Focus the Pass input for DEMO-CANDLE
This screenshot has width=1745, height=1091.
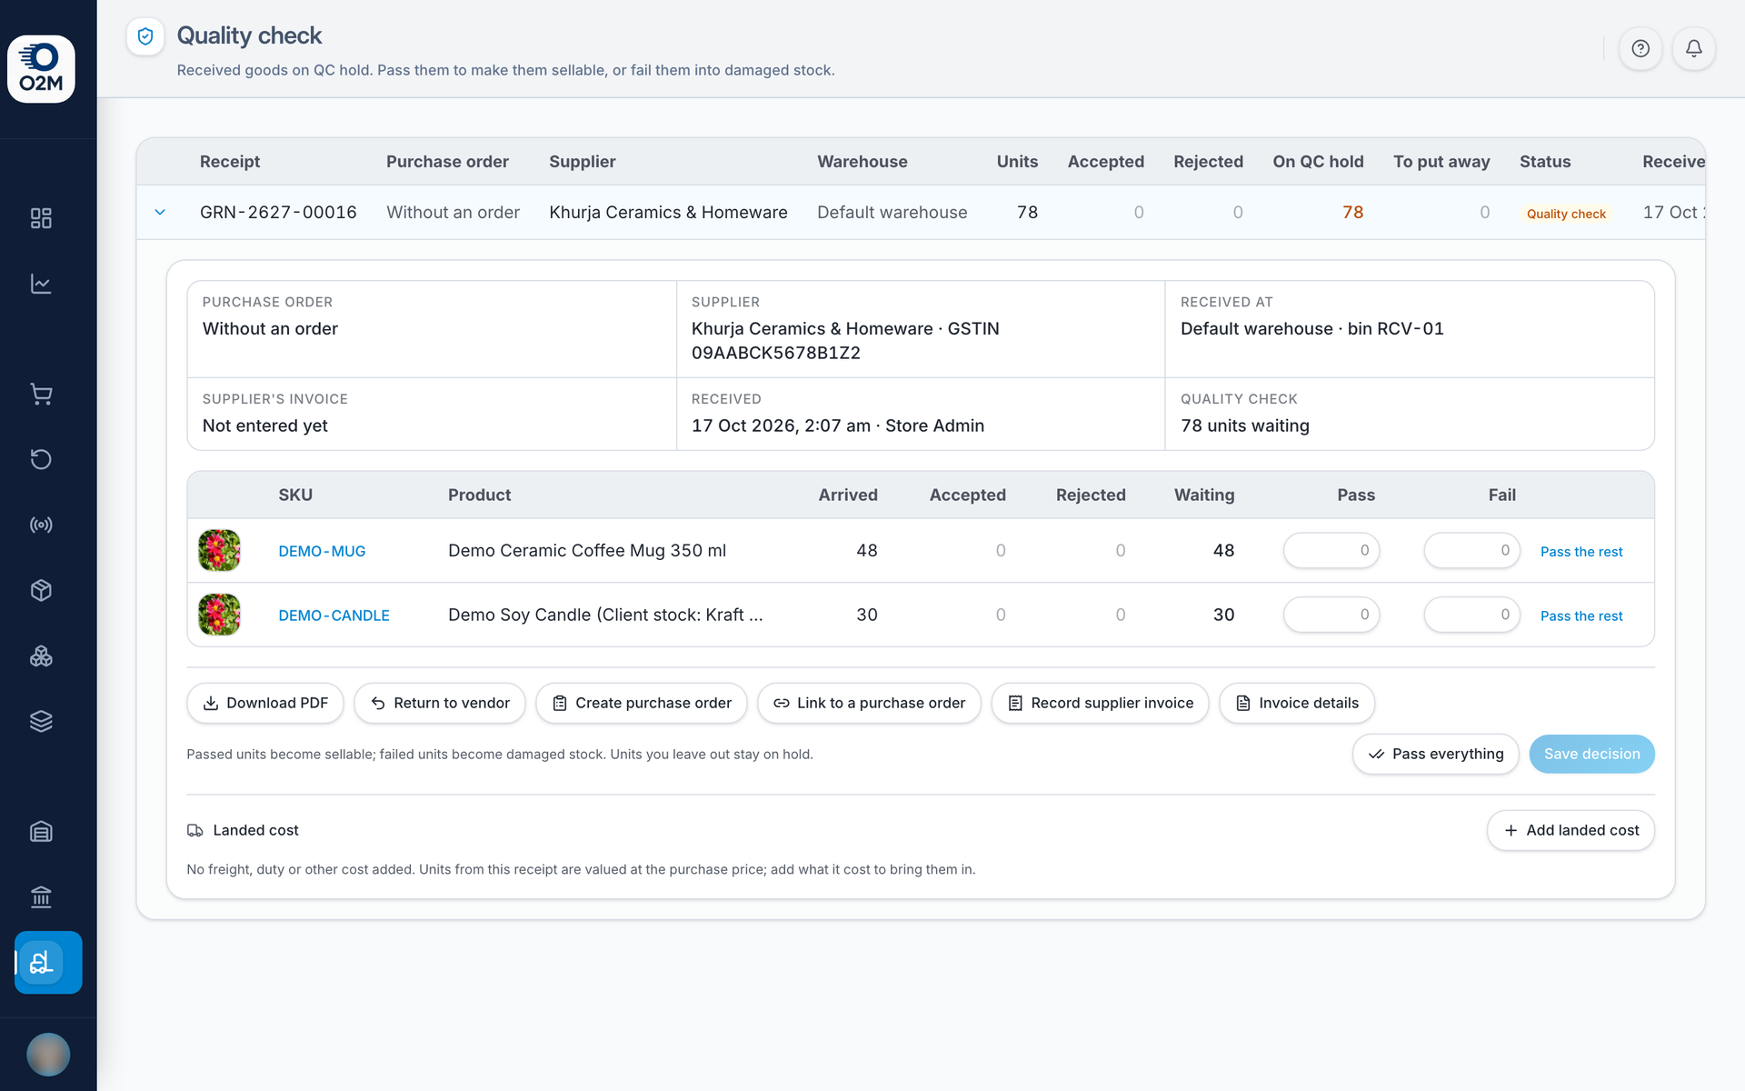(x=1331, y=615)
